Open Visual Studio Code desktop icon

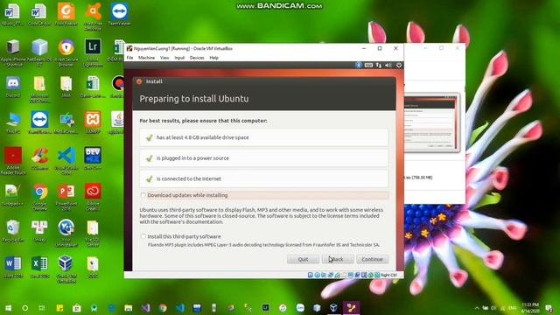pos(66,161)
